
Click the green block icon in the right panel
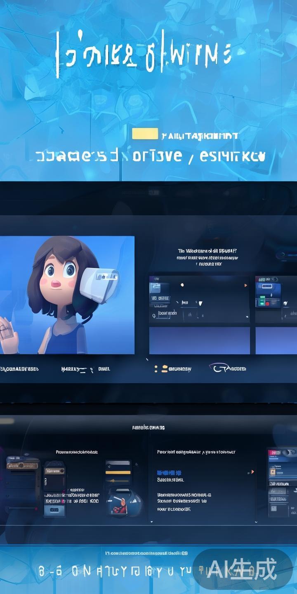pyautogui.click(x=262, y=302)
